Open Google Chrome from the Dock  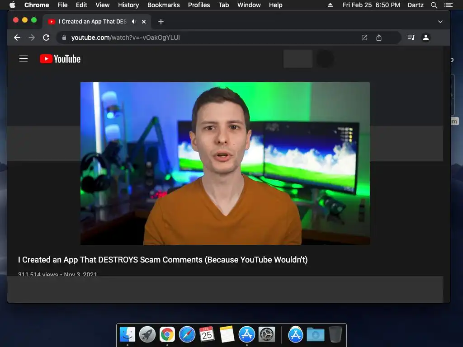click(x=167, y=335)
